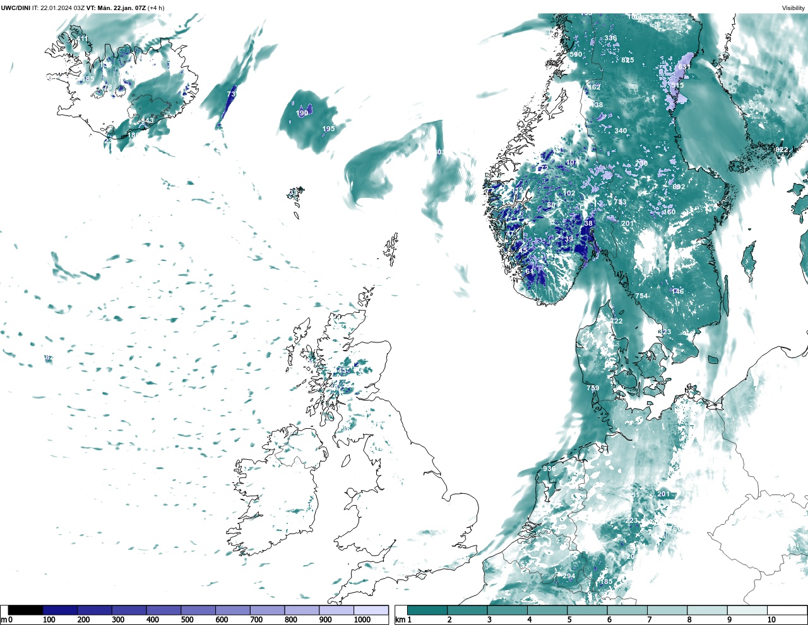Select the '160' value in Sweden

tap(669, 212)
